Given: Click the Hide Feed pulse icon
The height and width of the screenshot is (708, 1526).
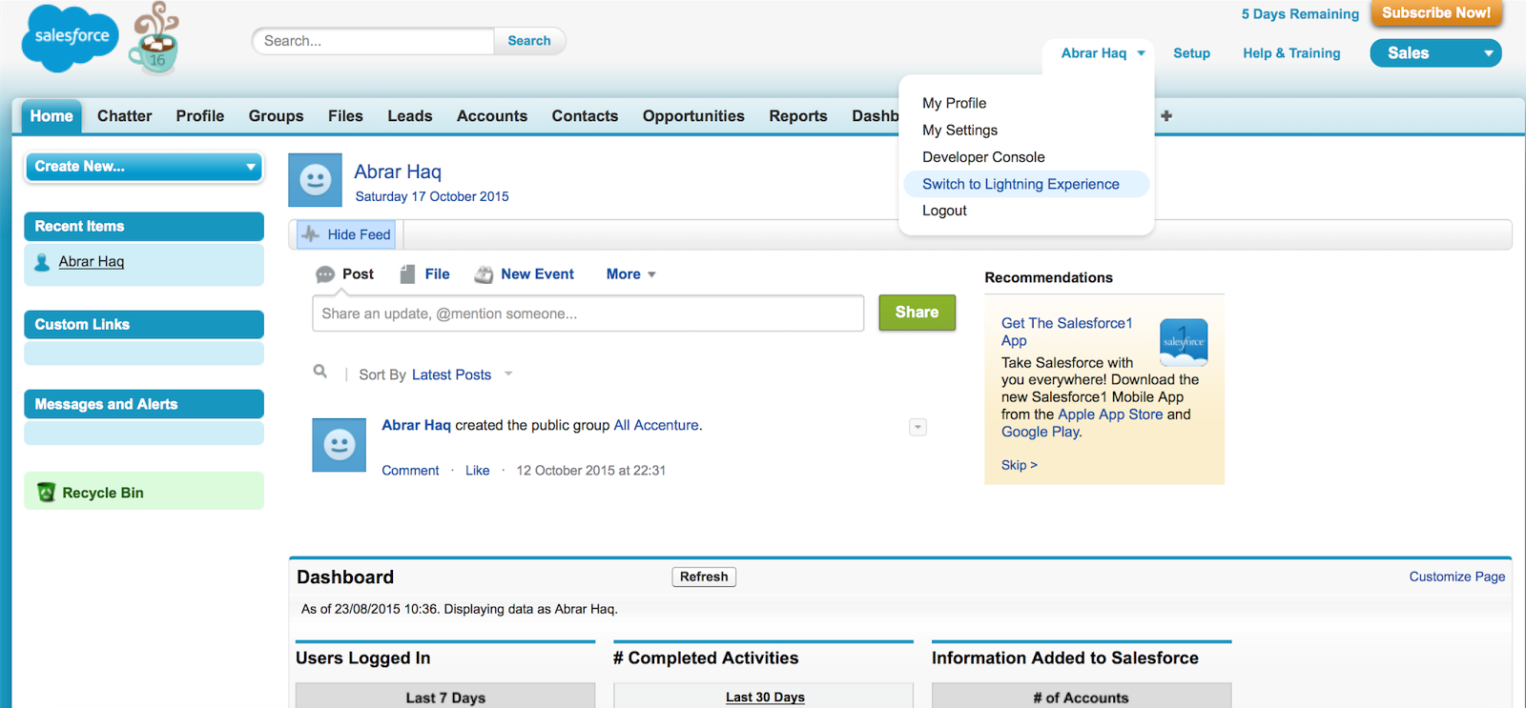Looking at the screenshot, I should click(x=310, y=234).
